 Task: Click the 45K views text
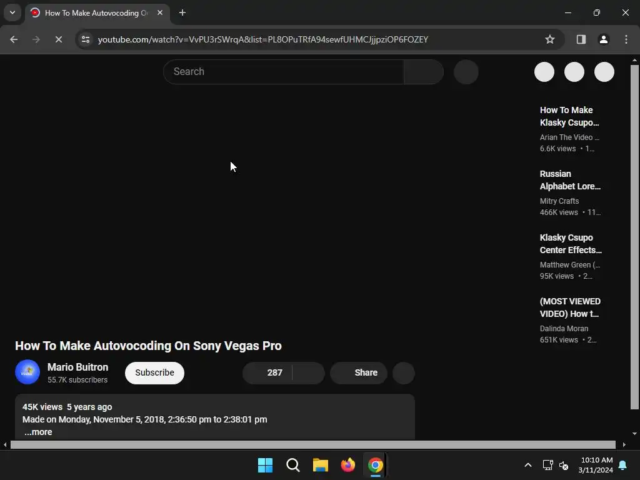(x=42, y=407)
